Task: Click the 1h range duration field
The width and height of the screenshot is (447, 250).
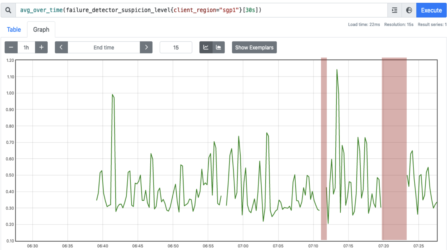Action: coord(26,47)
